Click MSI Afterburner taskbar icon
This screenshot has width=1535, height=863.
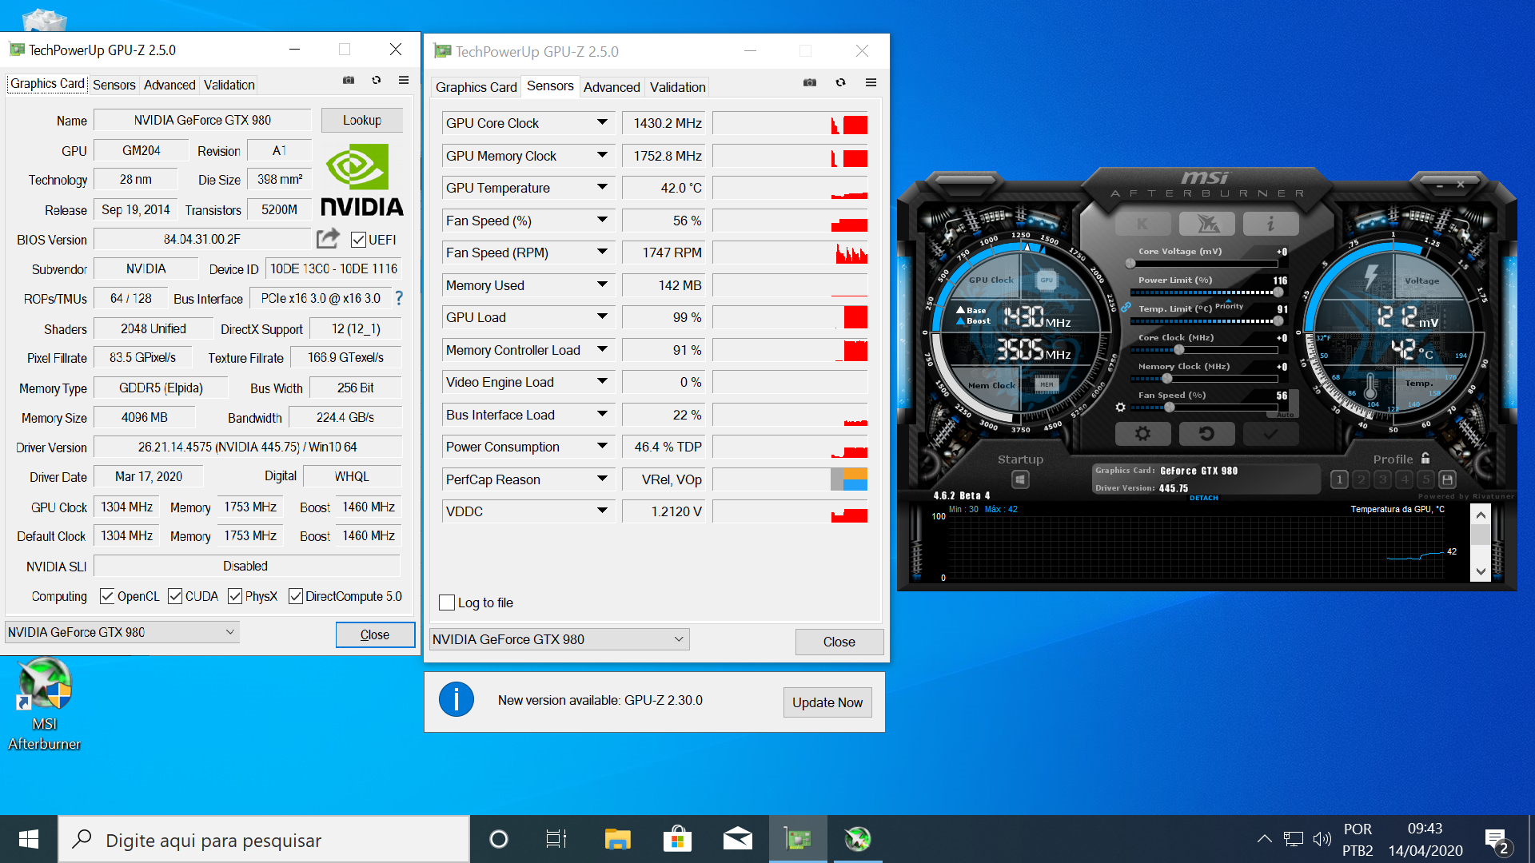(858, 839)
